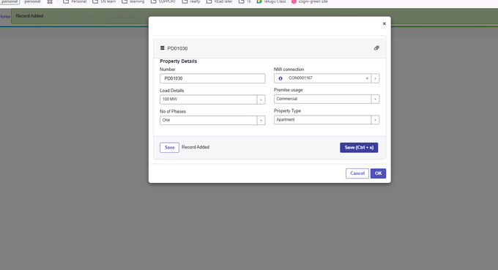This screenshot has width=498, height=270.
Task: Go to the Home menu item
Action: [x=5, y=17]
